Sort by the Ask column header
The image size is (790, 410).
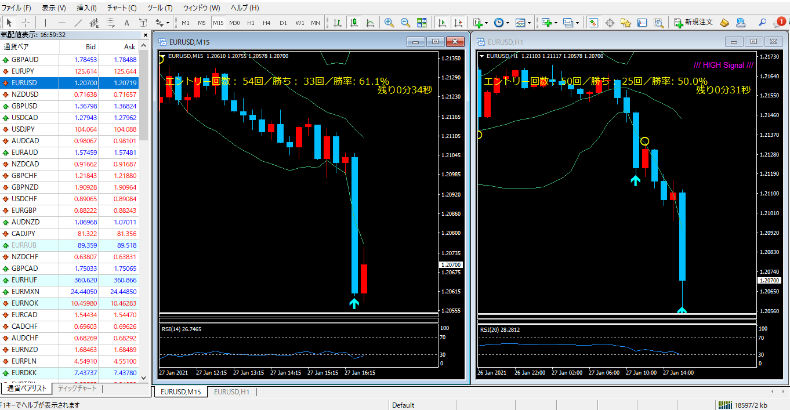(118, 47)
